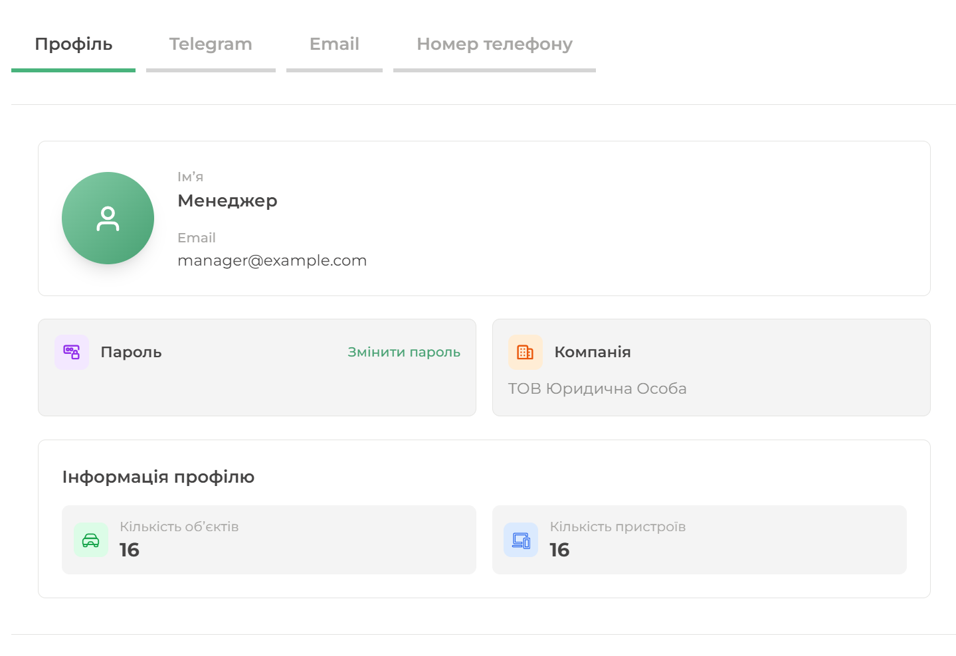Switch to the Telegram tab
This screenshot has height=656, width=956.
point(211,44)
